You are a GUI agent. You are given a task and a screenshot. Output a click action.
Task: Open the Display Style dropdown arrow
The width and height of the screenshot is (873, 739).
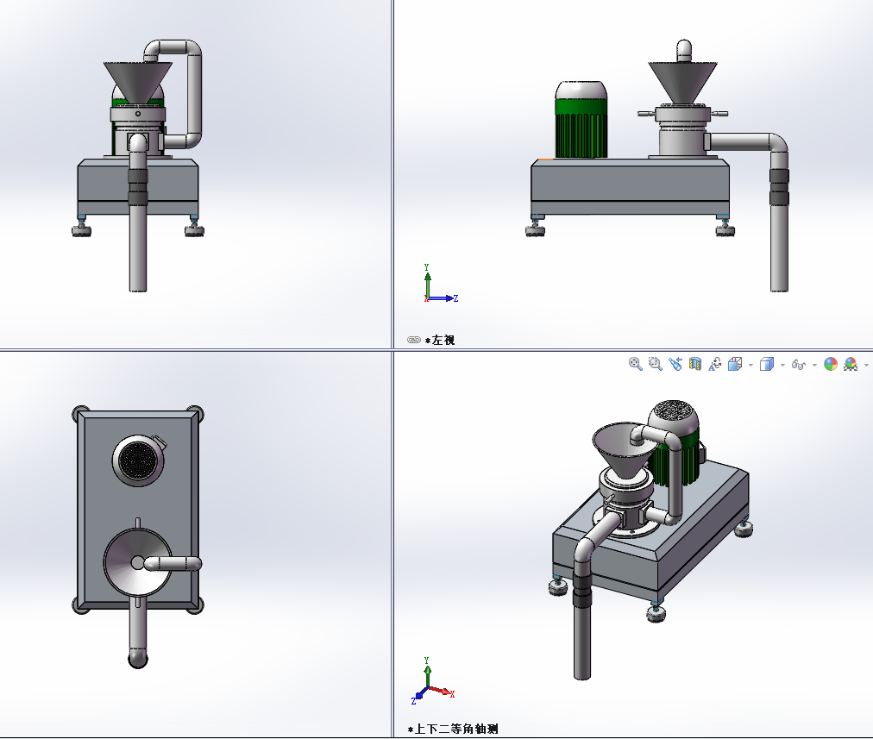coord(782,365)
